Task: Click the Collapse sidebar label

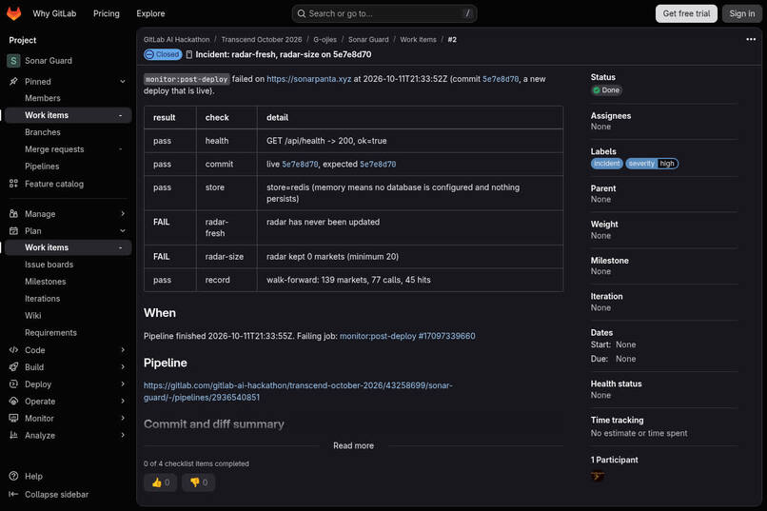Action: 57,495
